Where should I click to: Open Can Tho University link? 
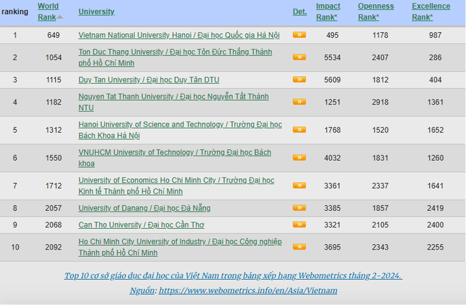pyautogui.click(x=141, y=225)
